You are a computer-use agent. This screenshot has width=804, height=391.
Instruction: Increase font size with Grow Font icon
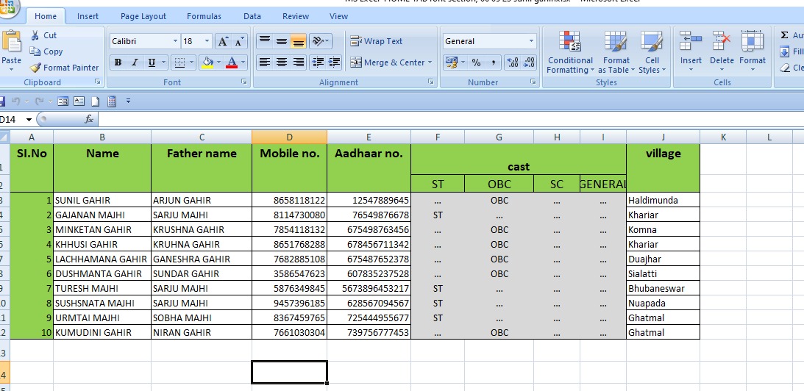coord(223,42)
